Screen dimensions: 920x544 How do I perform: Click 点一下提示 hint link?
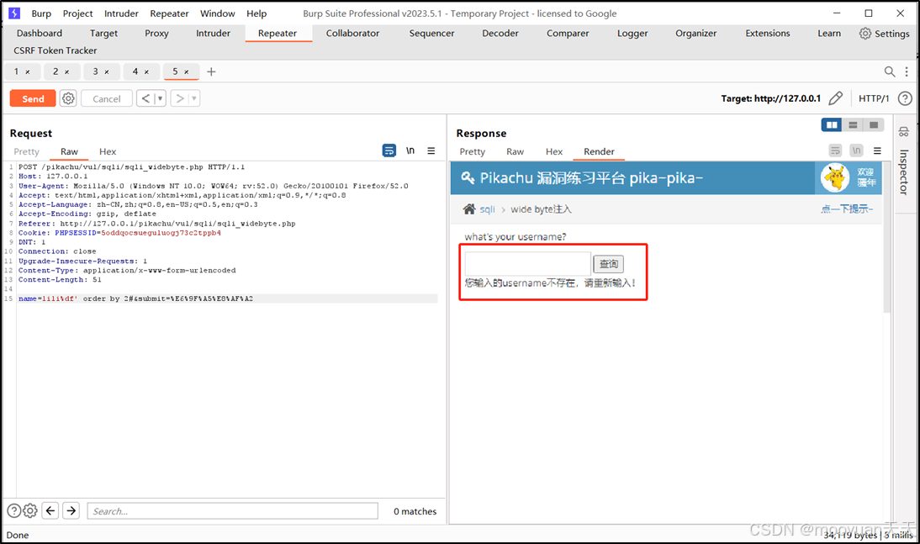tap(847, 209)
